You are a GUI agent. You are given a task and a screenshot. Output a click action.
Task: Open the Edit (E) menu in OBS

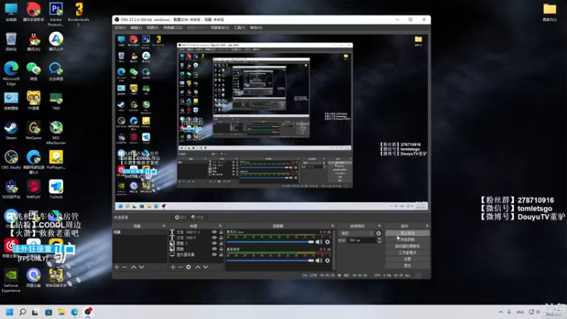(x=136, y=28)
